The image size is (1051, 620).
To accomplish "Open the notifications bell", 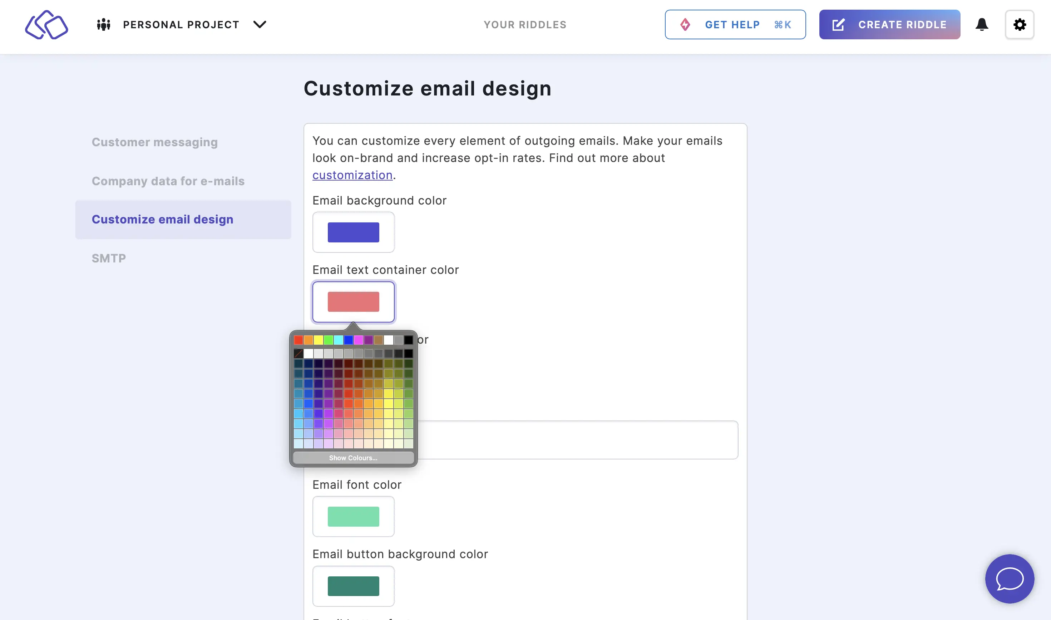I will (982, 25).
